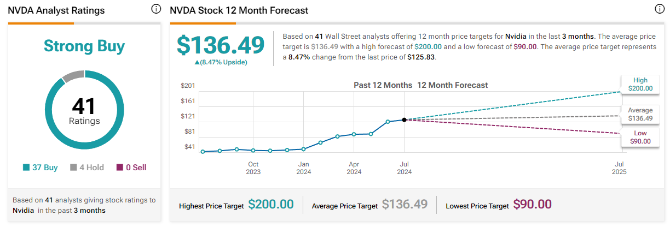Click the gray Hold segment of donut

click(72, 76)
